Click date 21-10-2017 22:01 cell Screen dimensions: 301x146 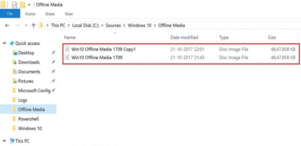pyautogui.click(x=187, y=49)
